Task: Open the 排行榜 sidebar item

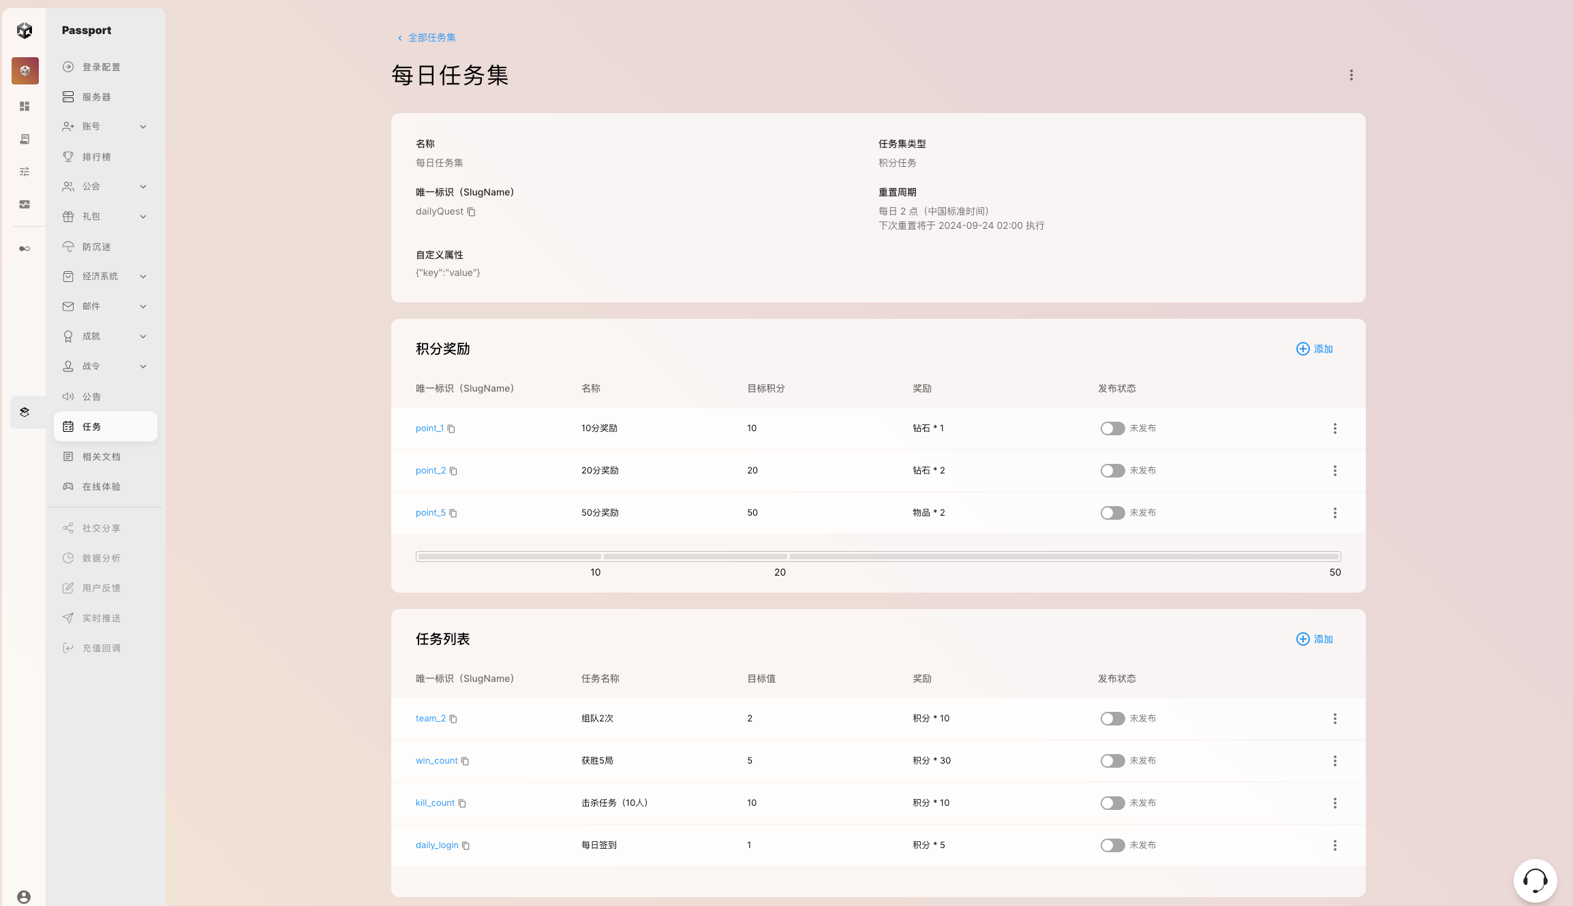Action: (97, 157)
